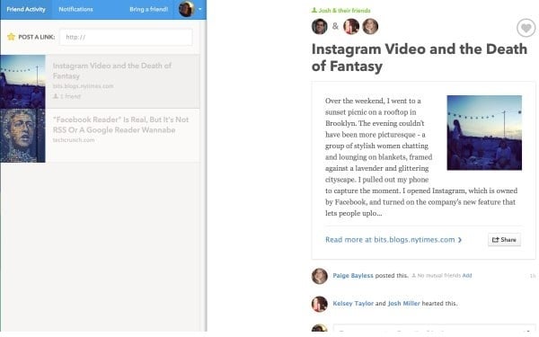Click the second friend avatar after ampersand

tap(351, 26)
